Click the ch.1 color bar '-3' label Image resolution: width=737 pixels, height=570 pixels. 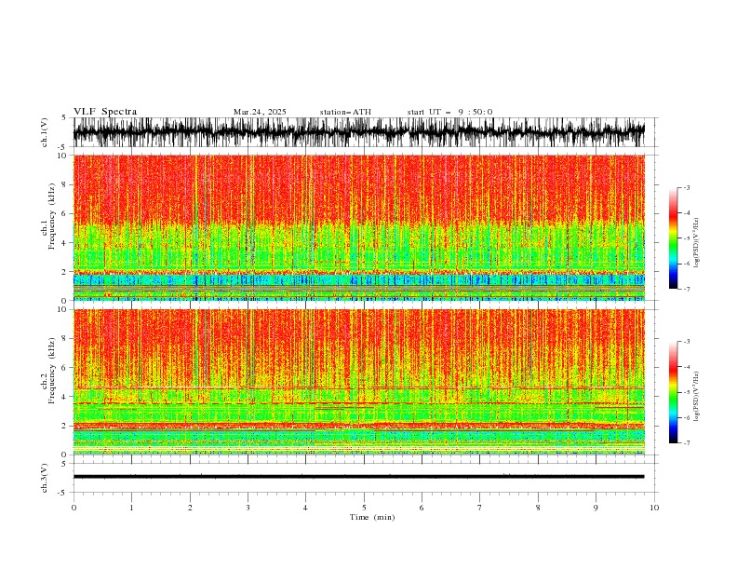[687, 187]
